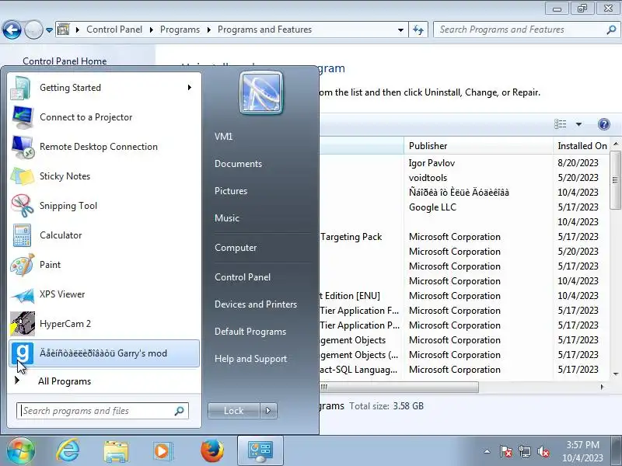Open the Snipping Tool
The image size is (622, 466).
(x=104, y=206)
